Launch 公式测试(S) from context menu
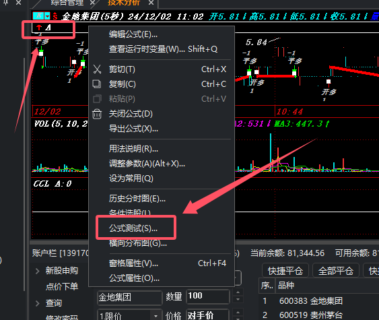 coord(133,228)
